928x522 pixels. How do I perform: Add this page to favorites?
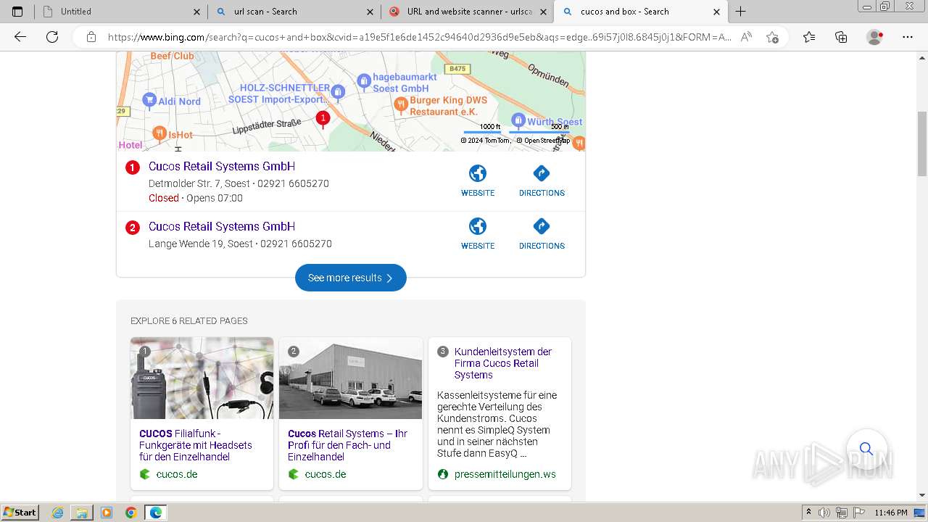tap(772, 37)
